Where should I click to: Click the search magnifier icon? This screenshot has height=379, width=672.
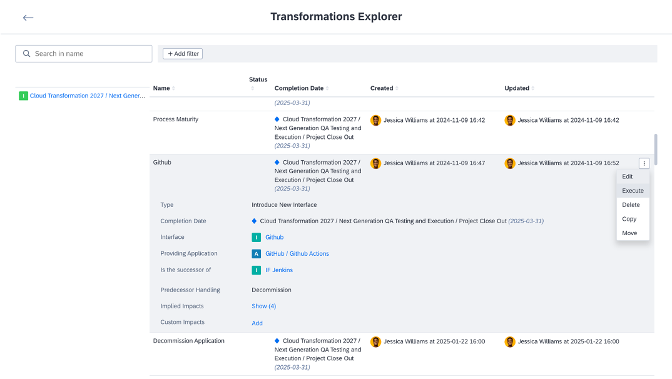(27, 54)
